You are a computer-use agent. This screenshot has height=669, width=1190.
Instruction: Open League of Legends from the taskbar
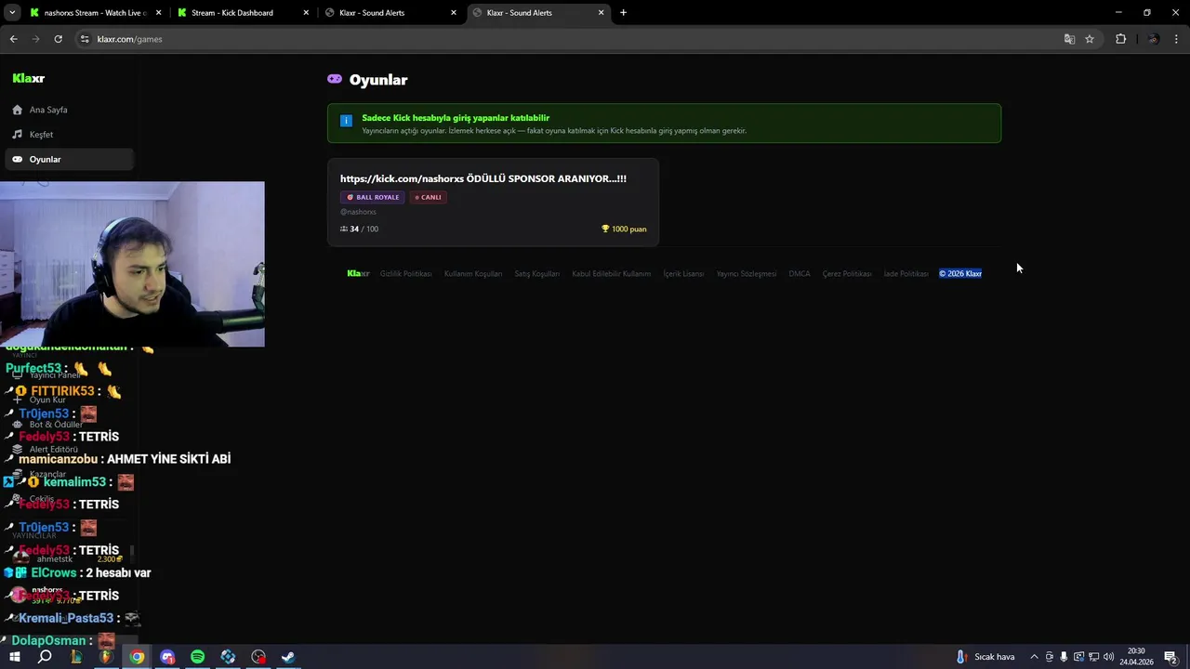click(x=75, y=657)
